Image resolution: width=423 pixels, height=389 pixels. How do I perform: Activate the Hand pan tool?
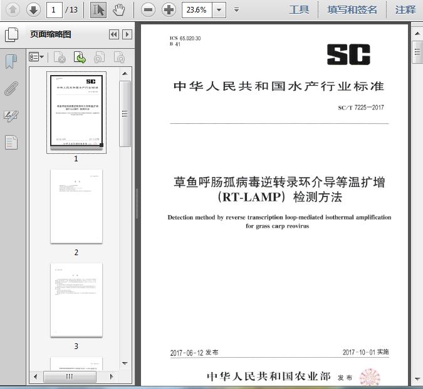pyautogui.click(x=118, y=10)
